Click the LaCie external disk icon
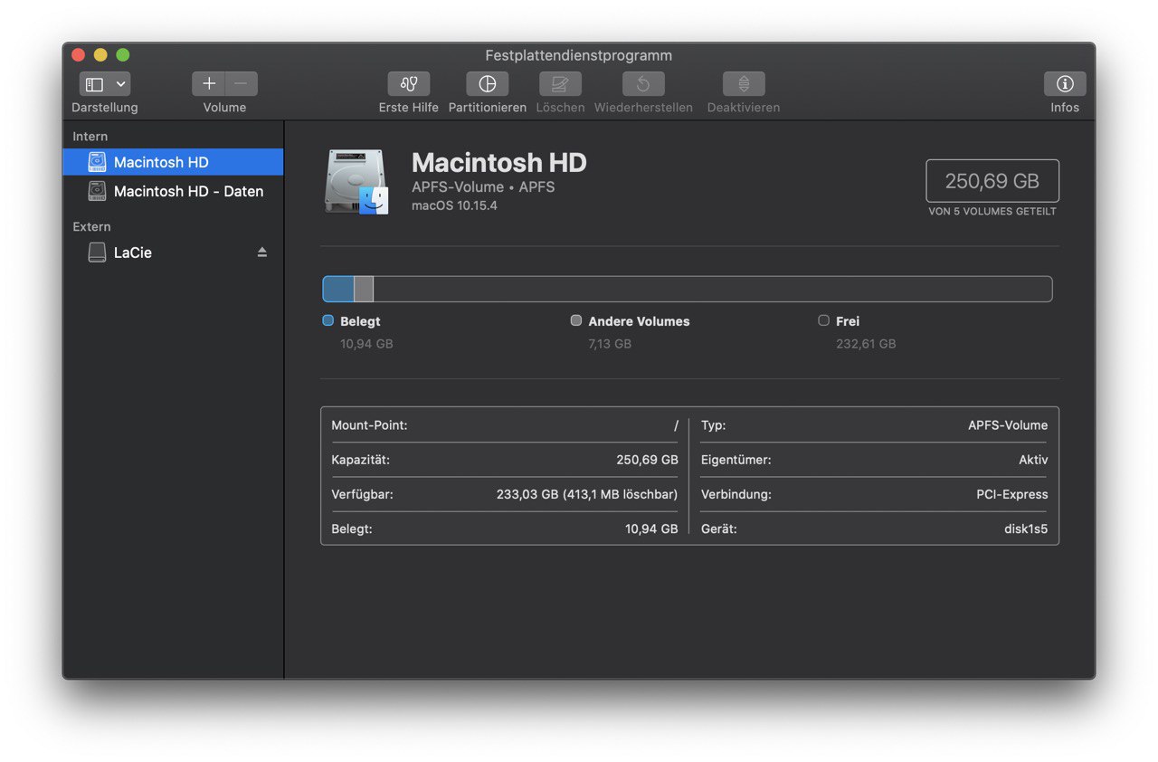Screen dimensions: 1158x762 click(97, 252)
